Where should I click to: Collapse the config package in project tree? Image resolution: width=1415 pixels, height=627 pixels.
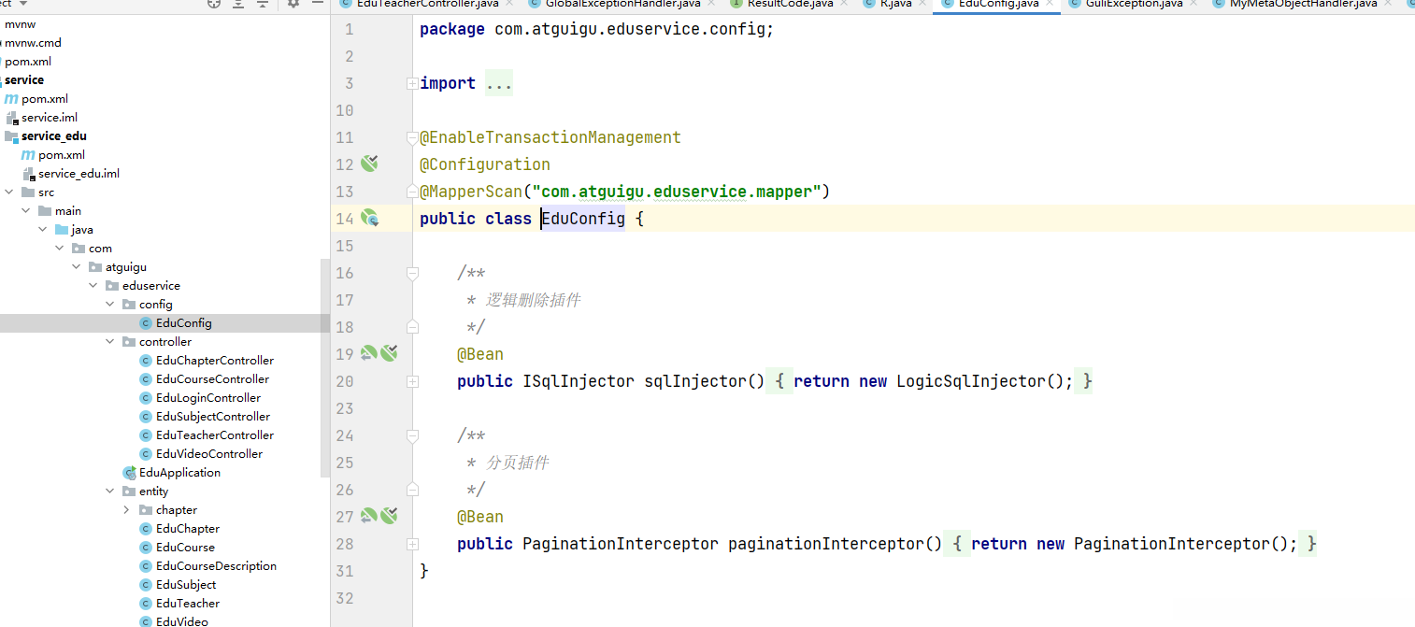click(110, 305)
